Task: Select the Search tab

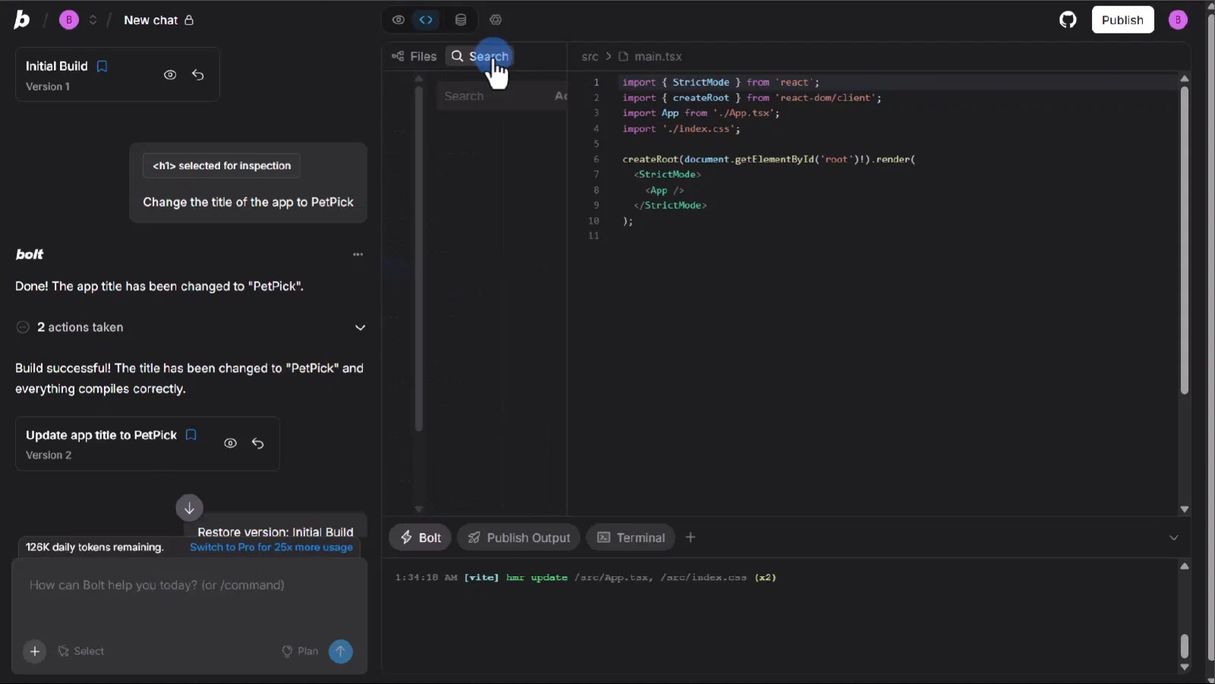Action: [x=480, y=56]
